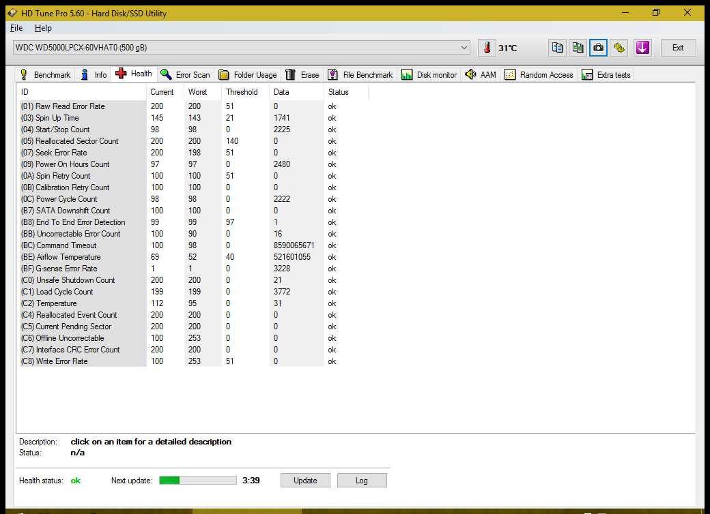Switch to the Extra tests tab
Screen dimensions: 710x514
[x=606, y=74]
